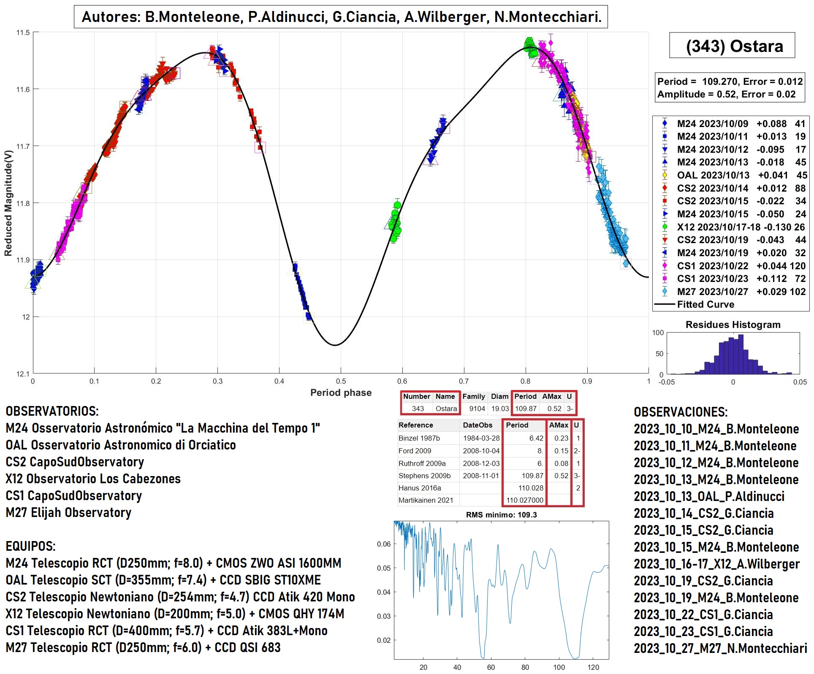Click X12 Telescopio Newtoniano QHY 174M line

pyautogui.click(x=175, y=614)
